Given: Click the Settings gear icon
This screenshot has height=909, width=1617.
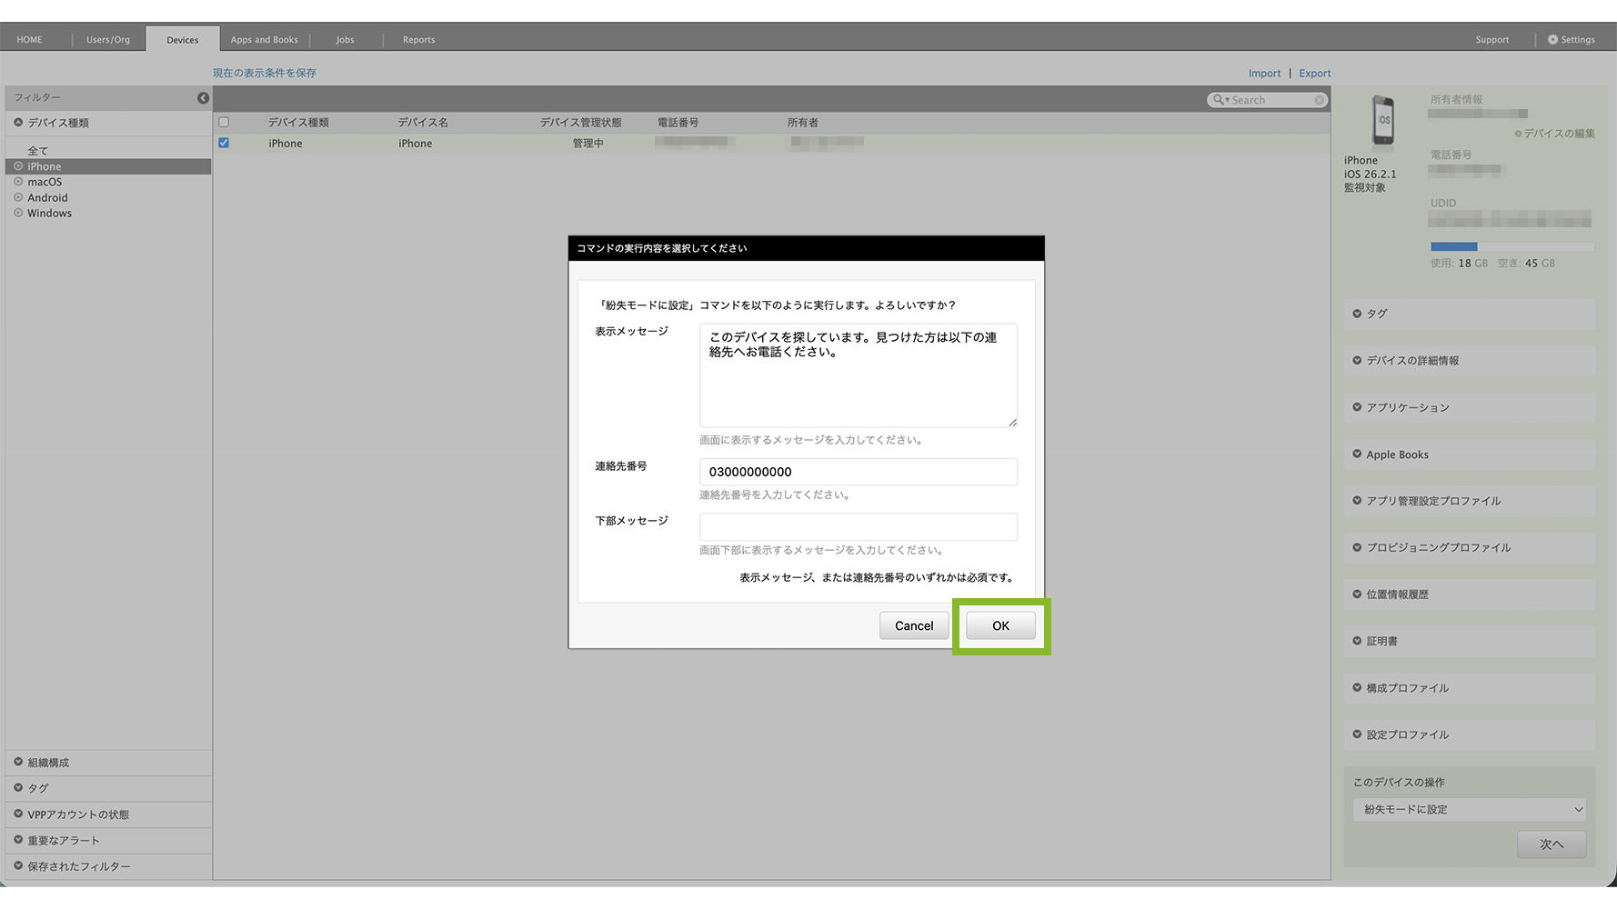Looking at the screenshot, I should 1552,40.
